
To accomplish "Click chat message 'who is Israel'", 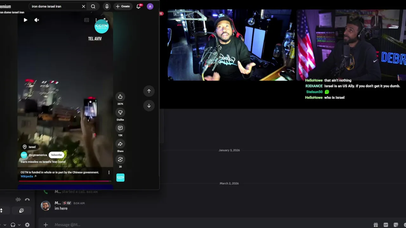I will click(334, 98).
